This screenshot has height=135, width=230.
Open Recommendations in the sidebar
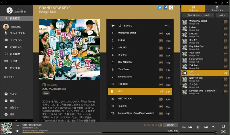click(12, 68)
